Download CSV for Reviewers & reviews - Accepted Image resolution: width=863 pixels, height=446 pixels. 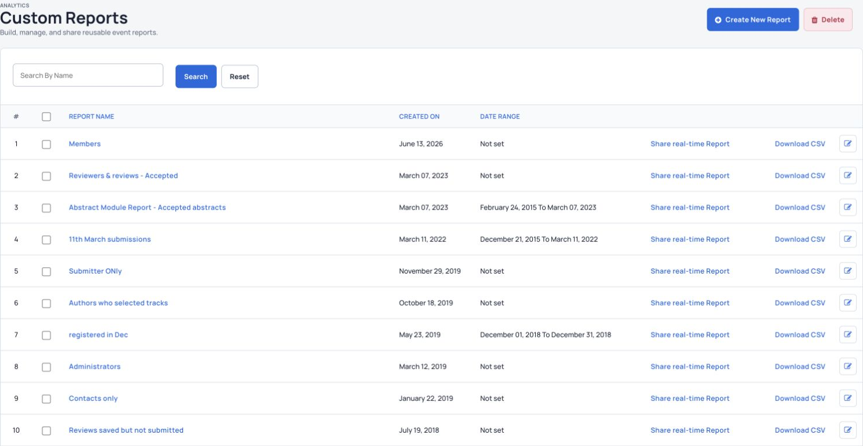click(x=800, y=176)
